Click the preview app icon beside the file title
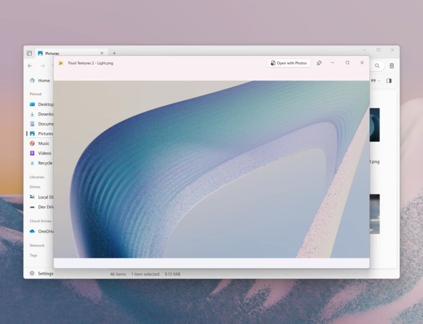 [x=61, y=63]
